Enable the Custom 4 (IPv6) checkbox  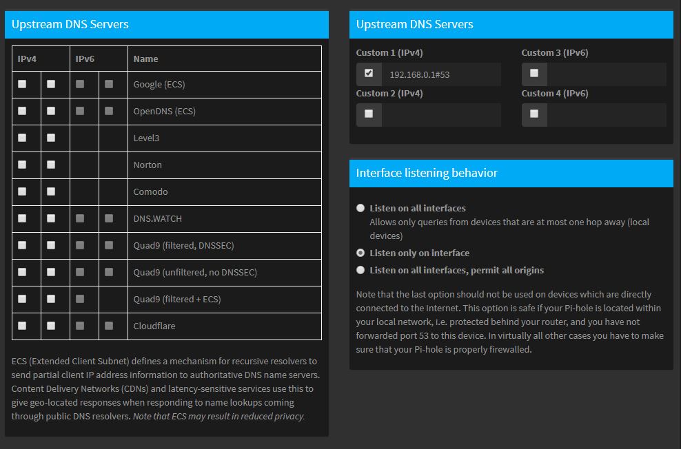pyautogui.click(x=534, y=114)
